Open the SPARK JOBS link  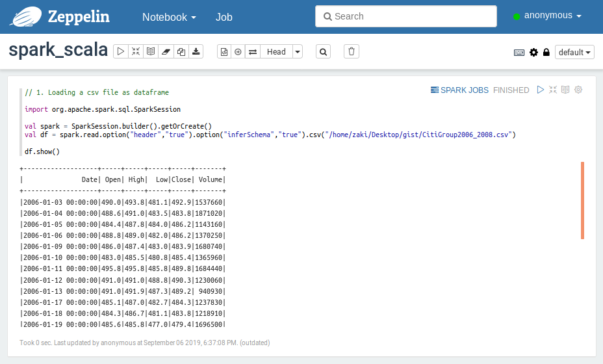[x=459, y=90]
